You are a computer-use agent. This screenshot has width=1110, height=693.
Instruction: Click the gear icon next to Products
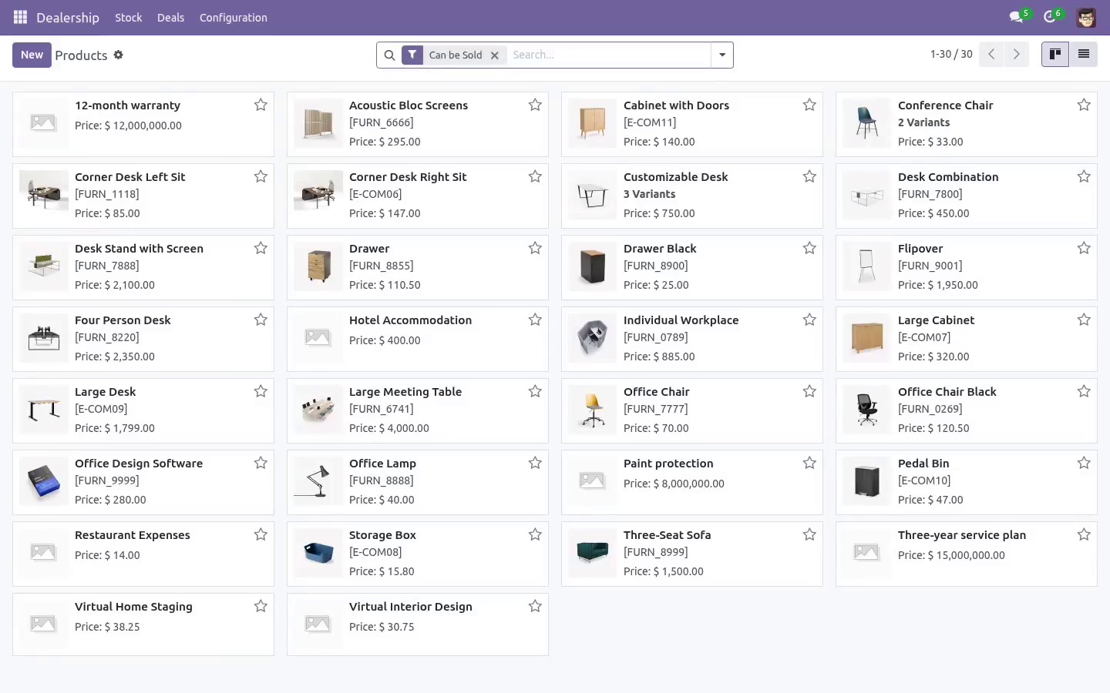[x=118, y=55]
